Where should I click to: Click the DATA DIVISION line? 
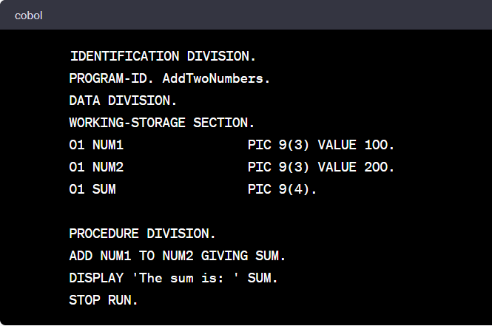123,101
